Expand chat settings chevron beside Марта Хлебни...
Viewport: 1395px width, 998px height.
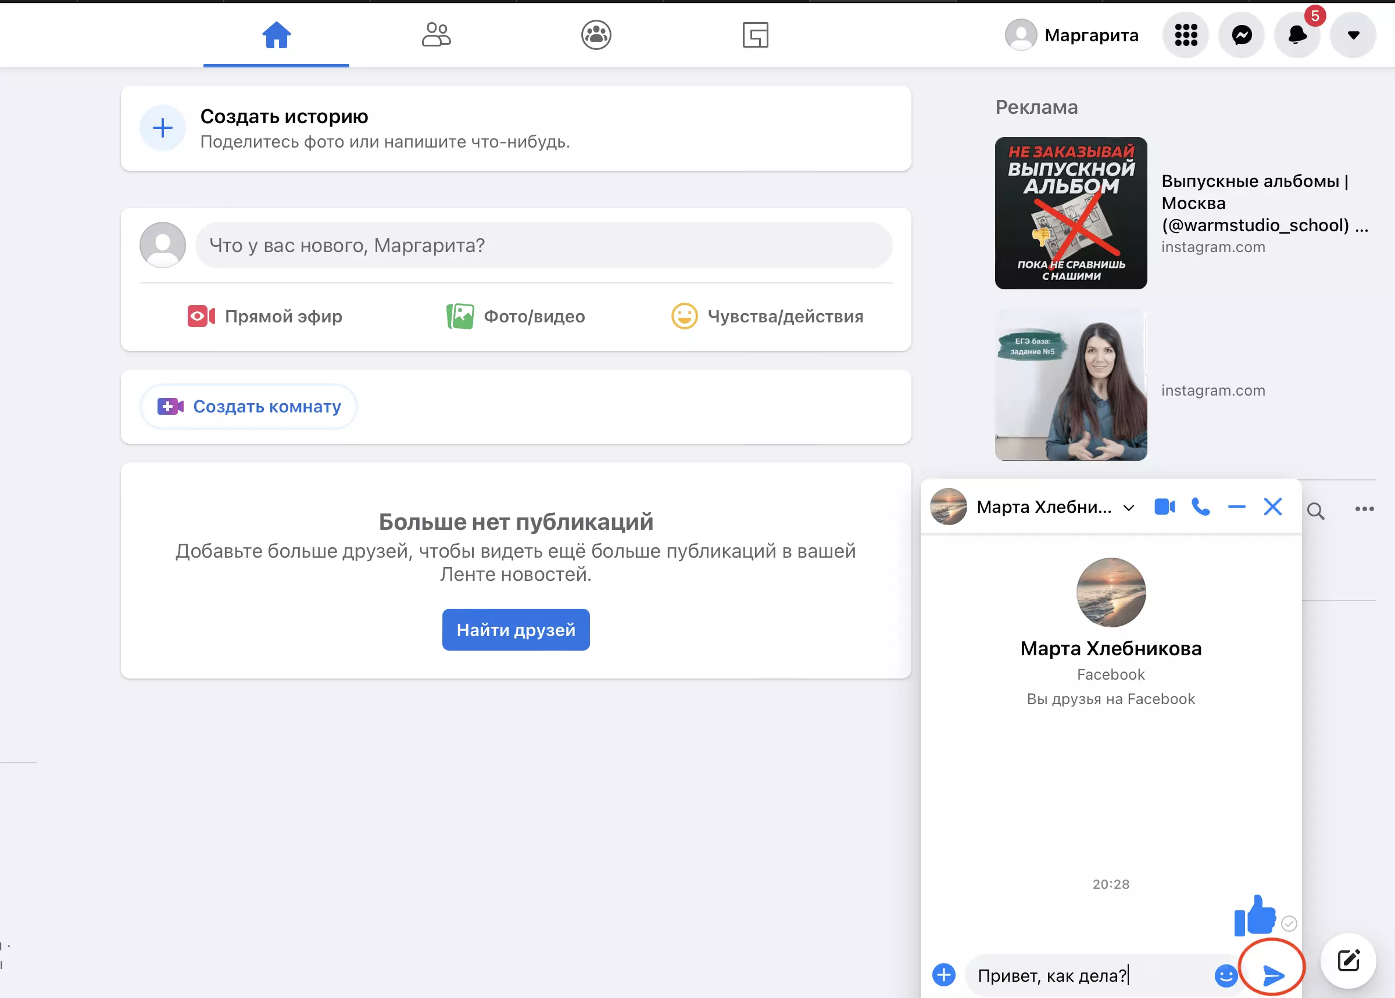pos(1129,508)
